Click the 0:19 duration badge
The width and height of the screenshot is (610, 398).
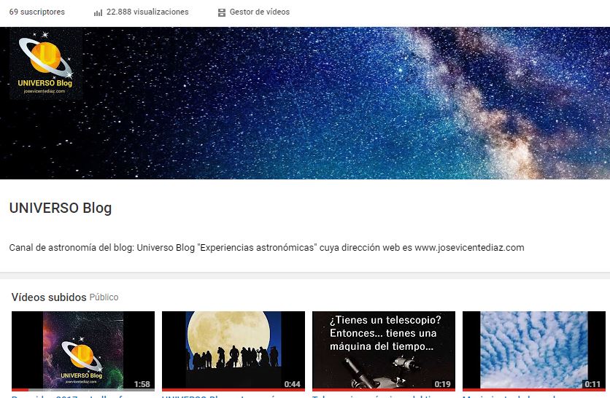click(x=442, y=384)
